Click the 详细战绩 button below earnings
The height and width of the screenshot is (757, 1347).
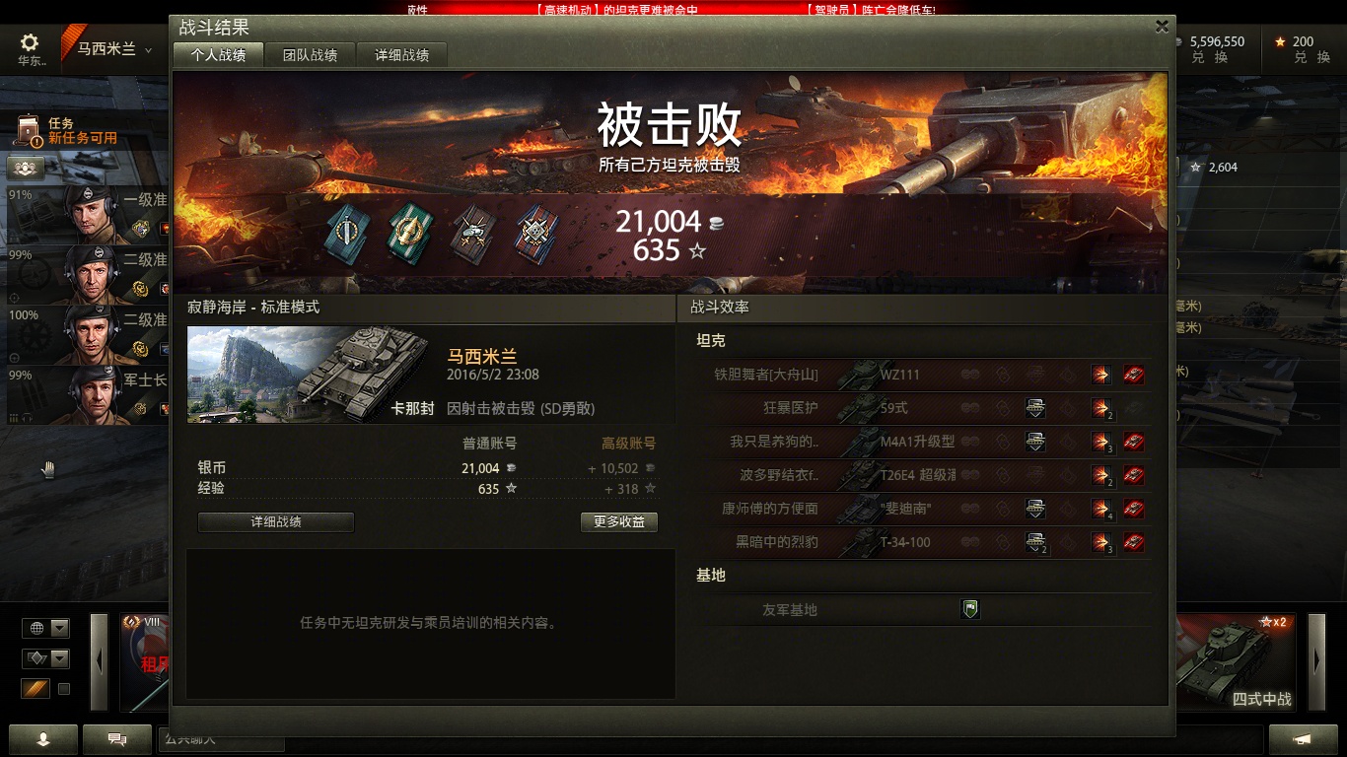[x=276, y=522]
